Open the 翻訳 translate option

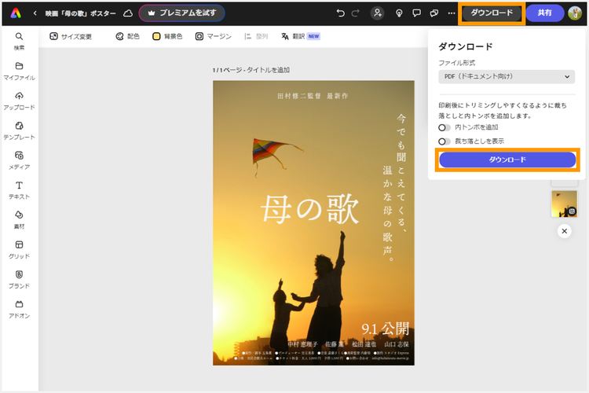point(301,36)
